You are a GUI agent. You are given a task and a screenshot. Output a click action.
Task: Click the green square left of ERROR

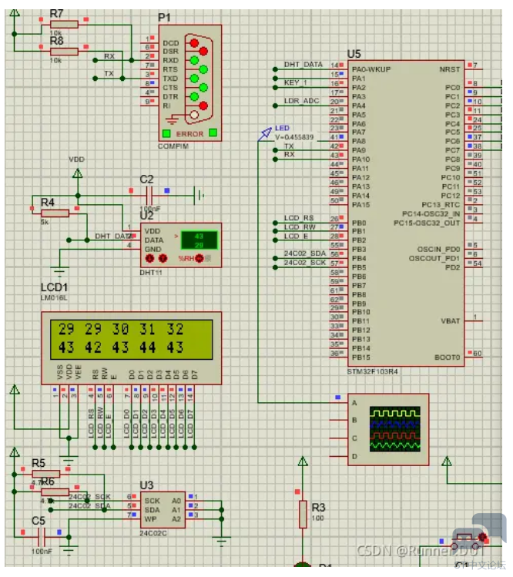coord(166,133)
